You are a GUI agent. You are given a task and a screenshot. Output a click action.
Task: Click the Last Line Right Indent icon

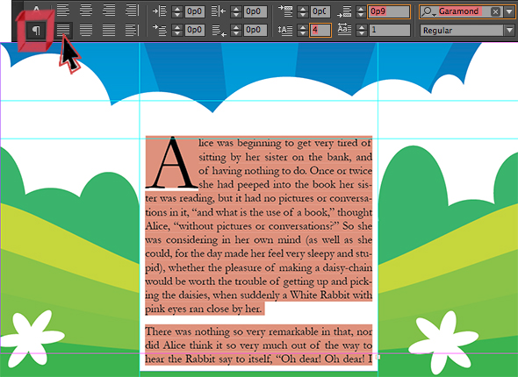pyautogui.click(x=219, y=31)
